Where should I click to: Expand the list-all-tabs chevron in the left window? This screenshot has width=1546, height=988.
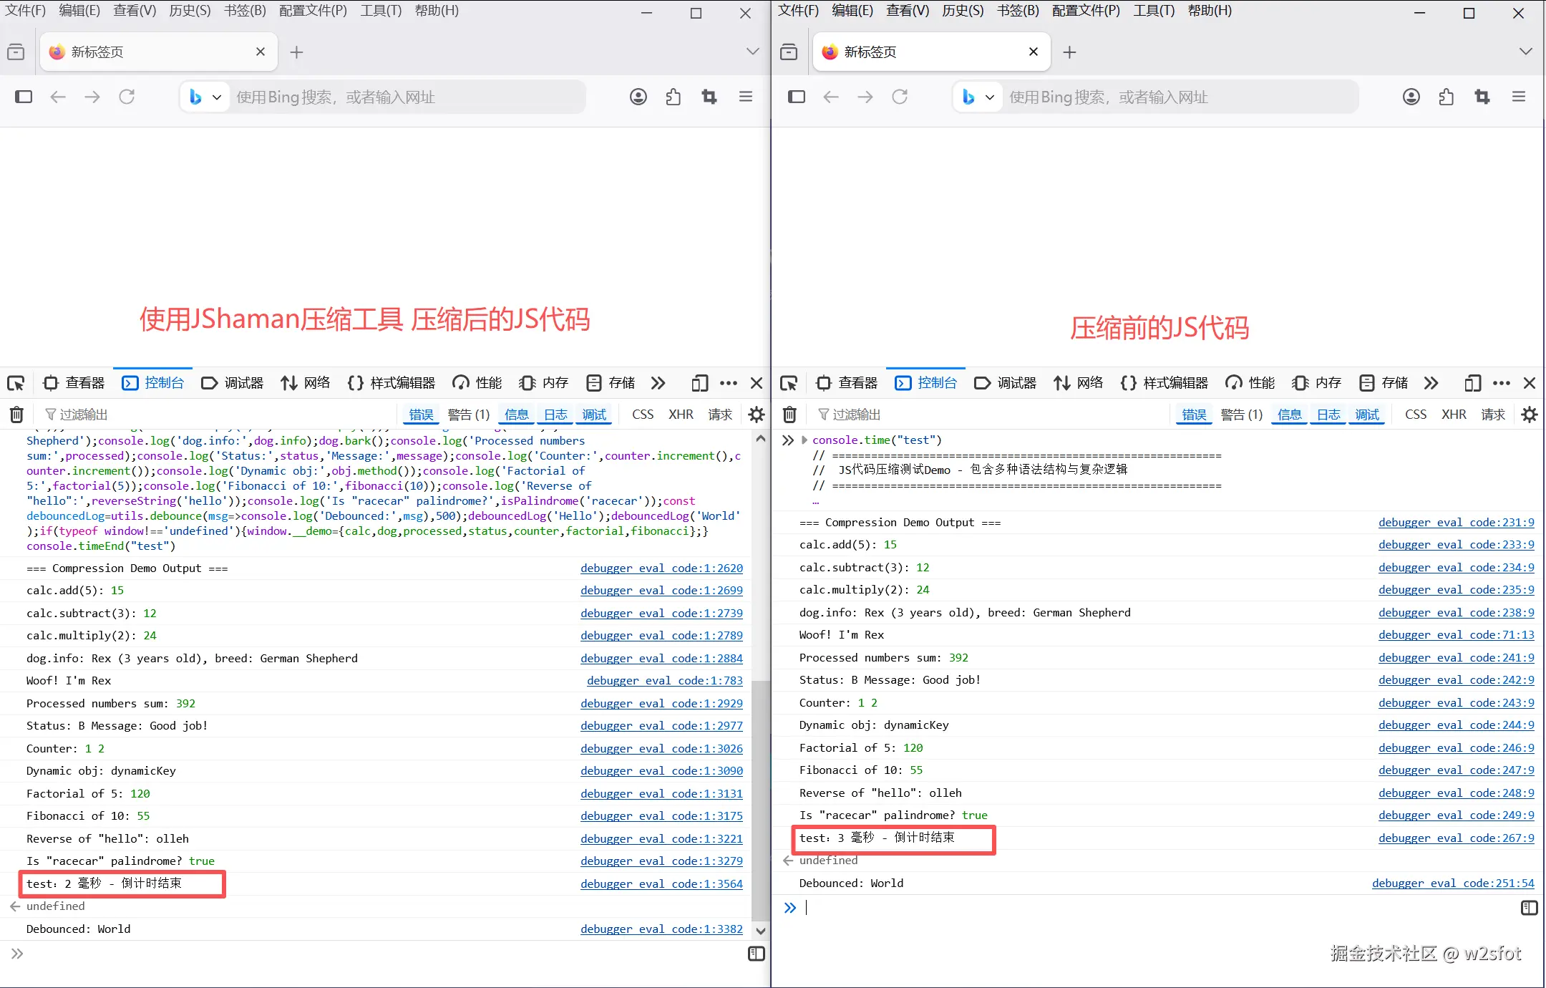coord(752,52)
